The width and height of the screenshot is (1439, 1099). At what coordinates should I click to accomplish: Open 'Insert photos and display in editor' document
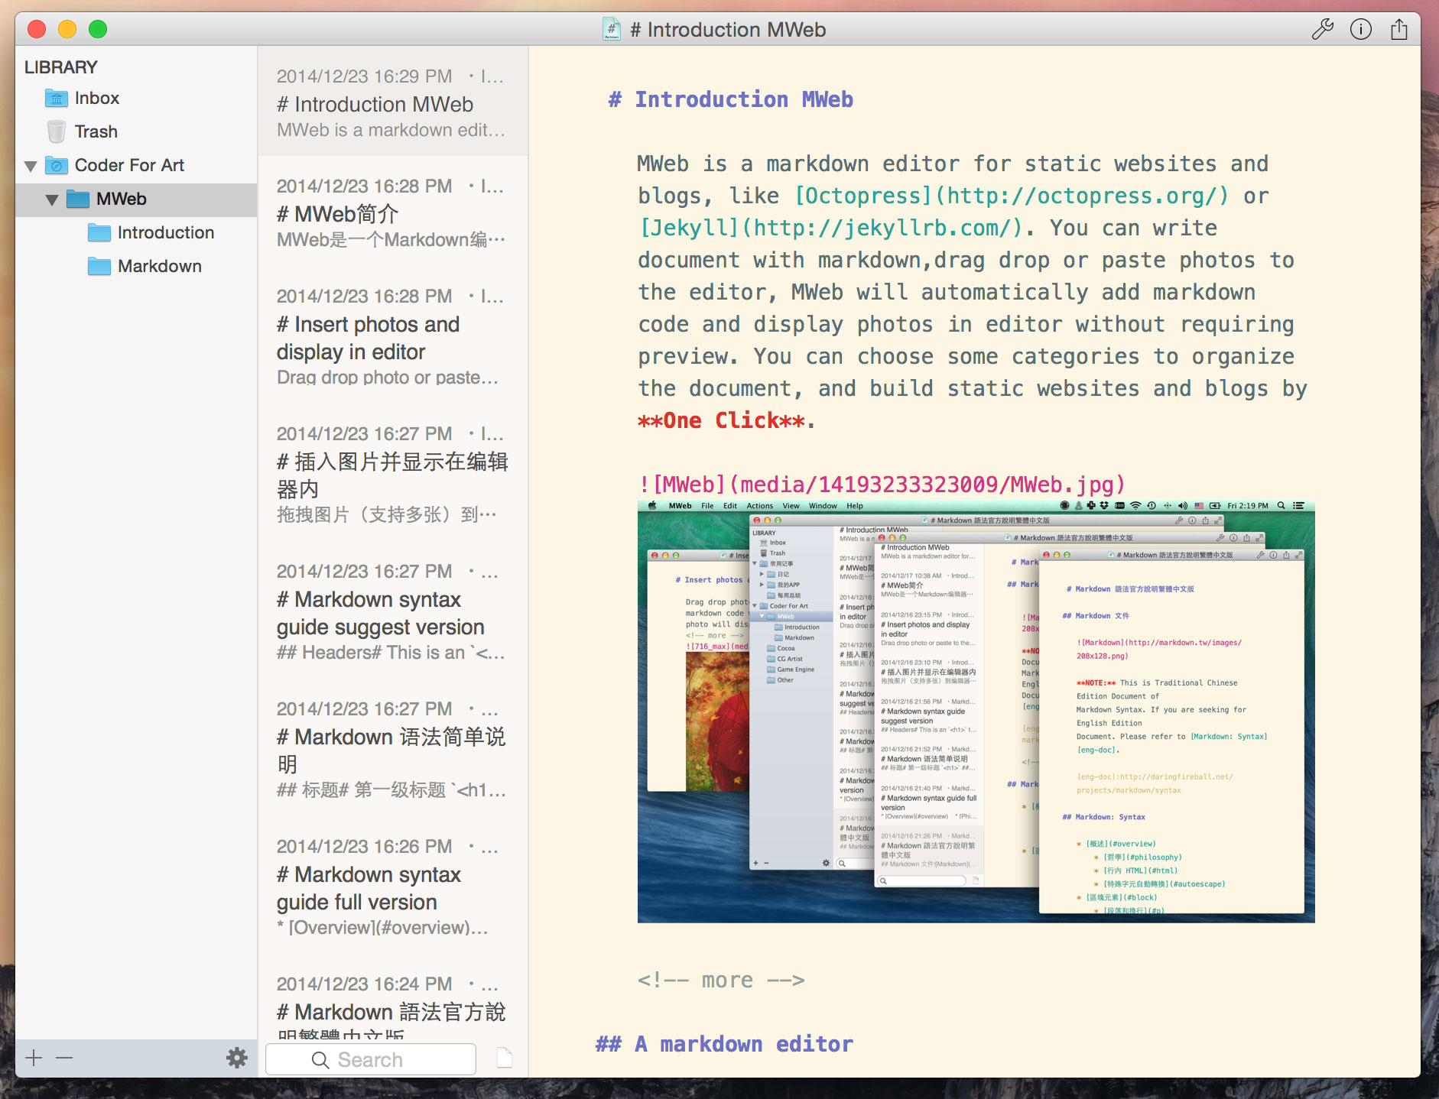[x=393, y=336]
